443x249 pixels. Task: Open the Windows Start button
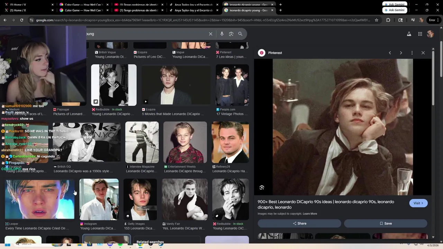(x=7, y=244)
